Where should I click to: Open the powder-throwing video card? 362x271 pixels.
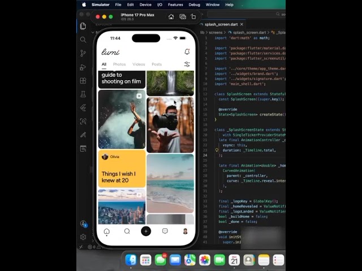[x=122, y=119]
